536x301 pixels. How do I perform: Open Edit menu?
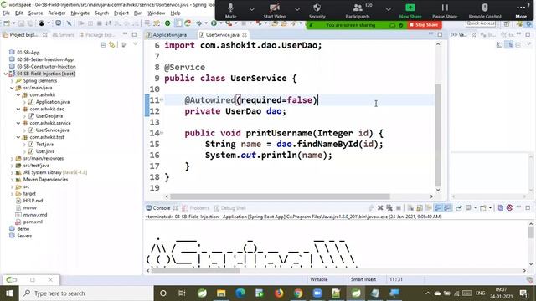pyautogui.click(x=18, y=13)
